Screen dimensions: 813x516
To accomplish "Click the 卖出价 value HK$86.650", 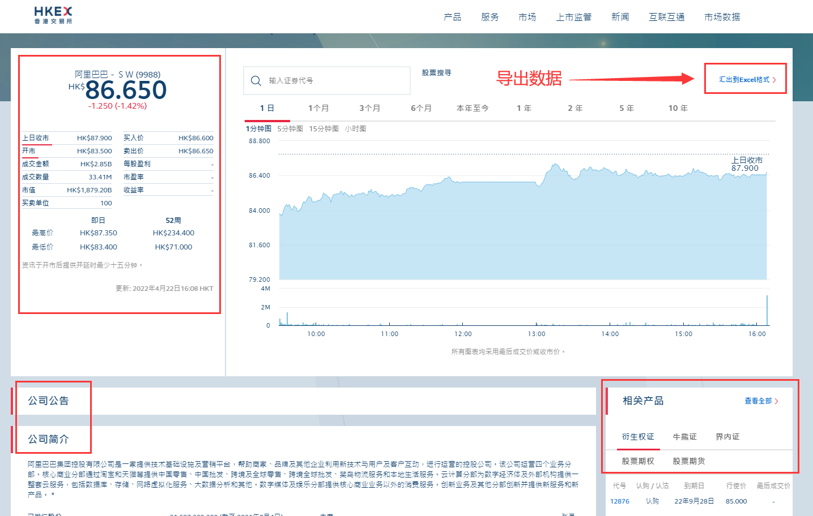I will 196,151.
